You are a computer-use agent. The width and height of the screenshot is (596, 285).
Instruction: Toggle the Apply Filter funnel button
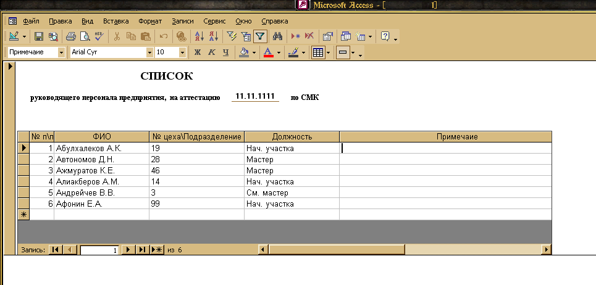point(260,36)
